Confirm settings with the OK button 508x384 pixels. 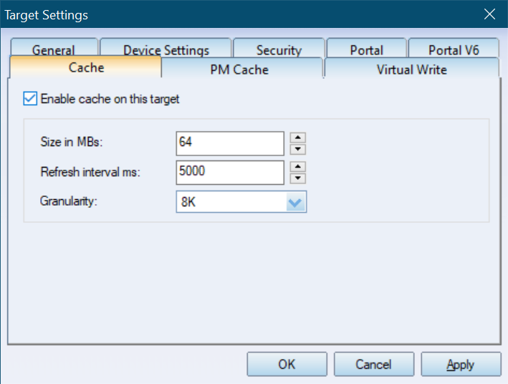pos(287,364)
